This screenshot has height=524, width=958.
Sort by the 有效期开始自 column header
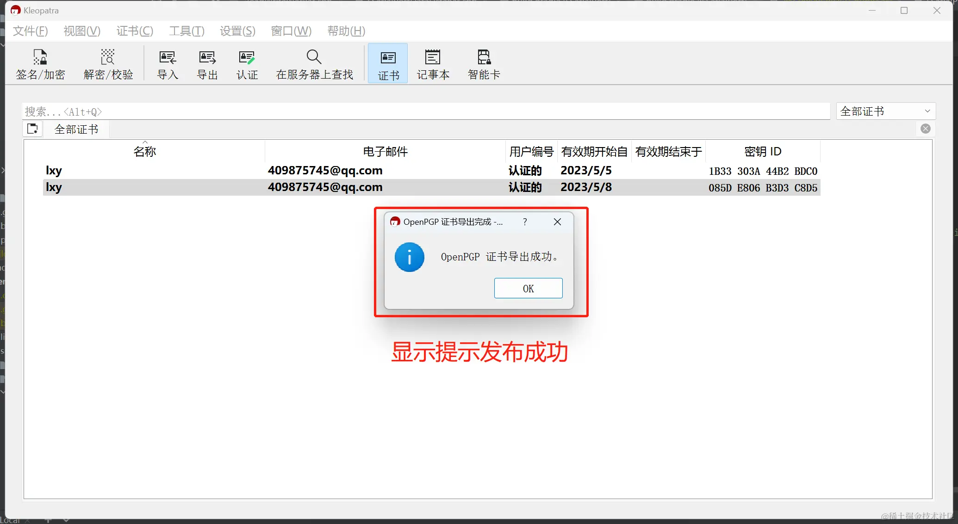(594, 152)
